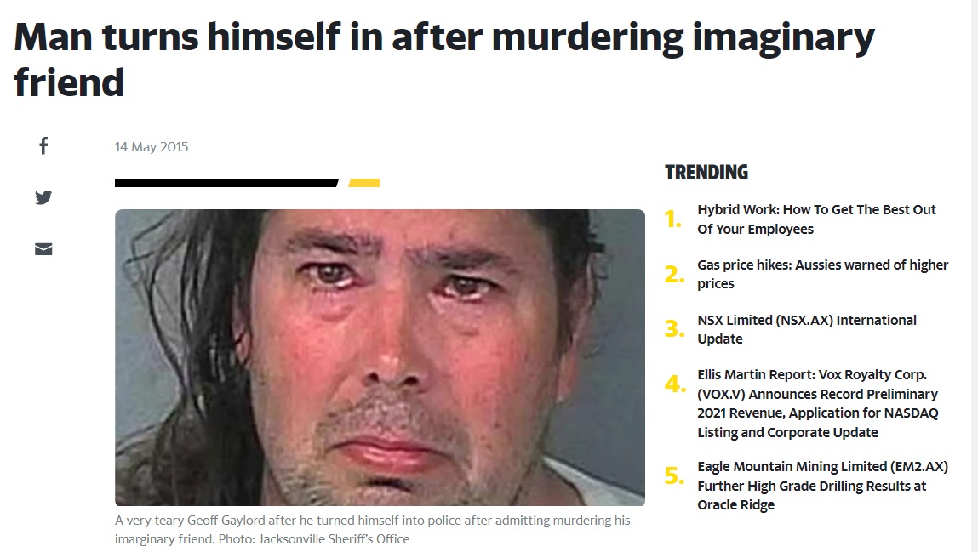Screen dimensions: 978x552
Task: Share the article via the email icon
Action: click(x=43, y=249)
